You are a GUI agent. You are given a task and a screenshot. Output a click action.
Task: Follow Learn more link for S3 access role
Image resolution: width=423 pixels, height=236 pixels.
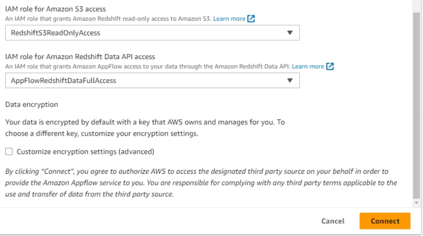[229, 18]
